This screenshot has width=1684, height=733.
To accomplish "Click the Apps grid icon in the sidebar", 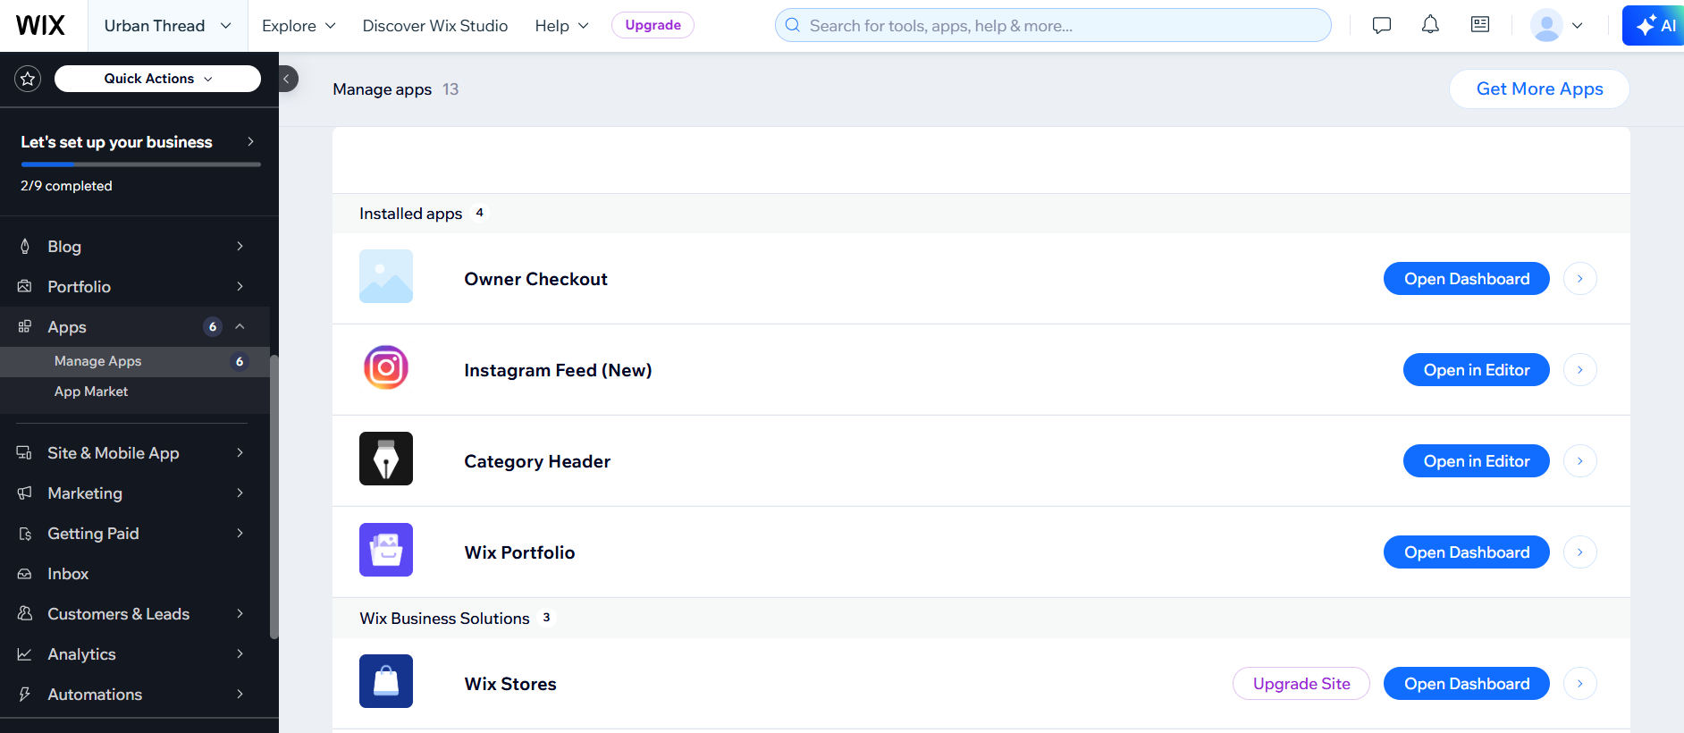I will click(25, 327).
